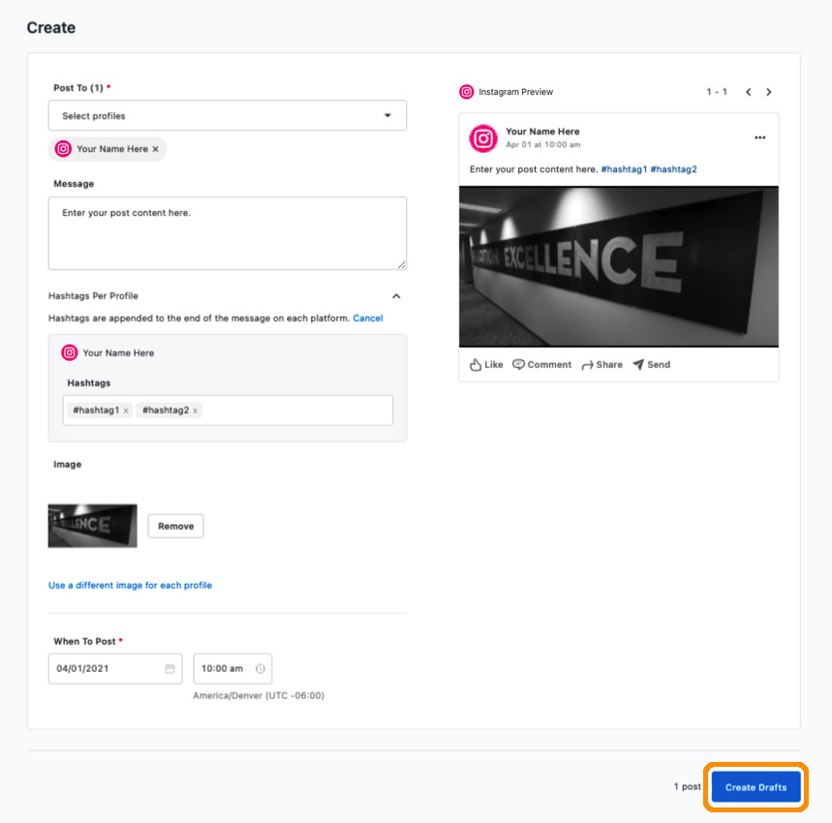Click the Instagram icon in the profile chip

point(63,149)
